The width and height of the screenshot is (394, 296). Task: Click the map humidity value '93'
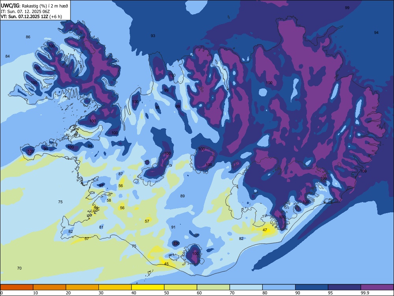pyautogui.click(x=153, y=36)
